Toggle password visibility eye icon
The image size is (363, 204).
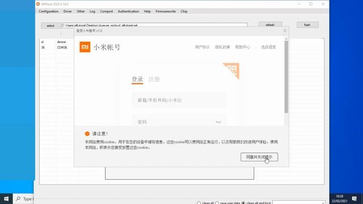(x=218, y=122)
